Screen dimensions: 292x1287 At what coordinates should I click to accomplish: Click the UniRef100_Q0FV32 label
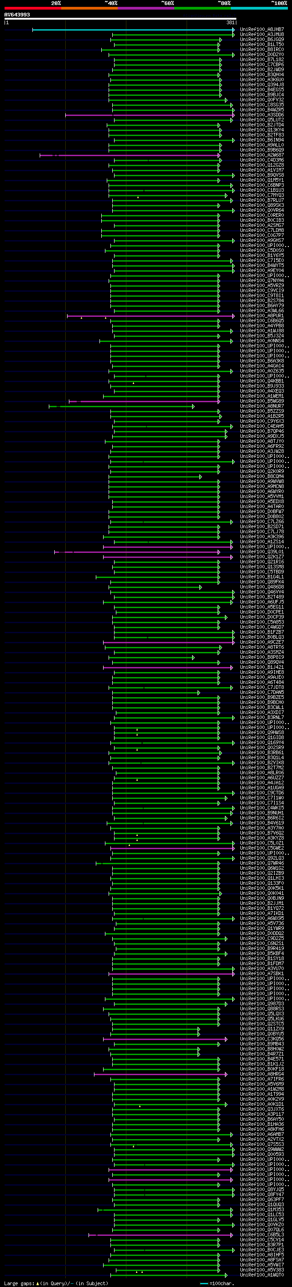coord(262,100)
